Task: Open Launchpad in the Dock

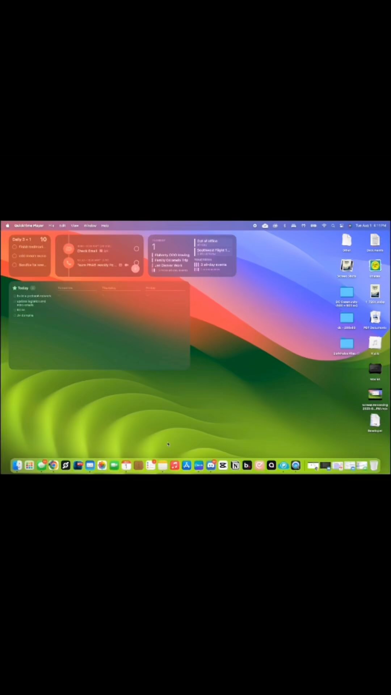Action: [29, 465]
